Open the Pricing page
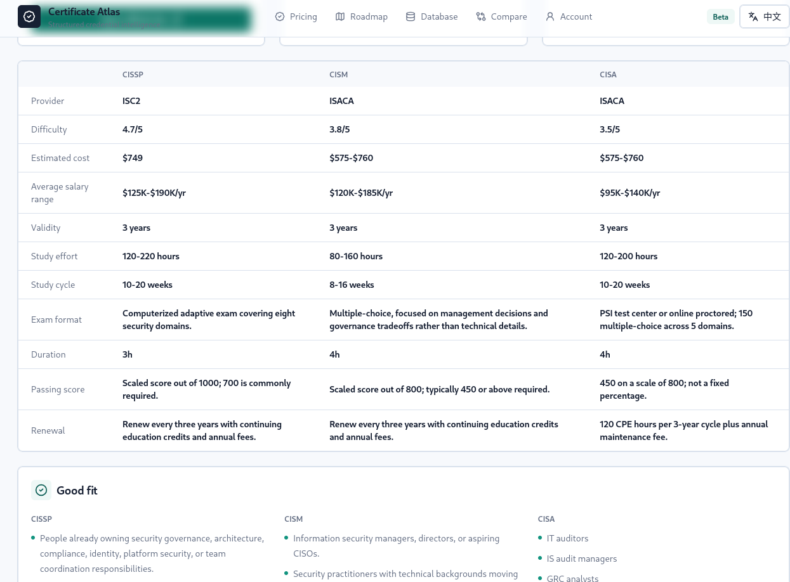The image size is (790, 582). coord(296,16)
